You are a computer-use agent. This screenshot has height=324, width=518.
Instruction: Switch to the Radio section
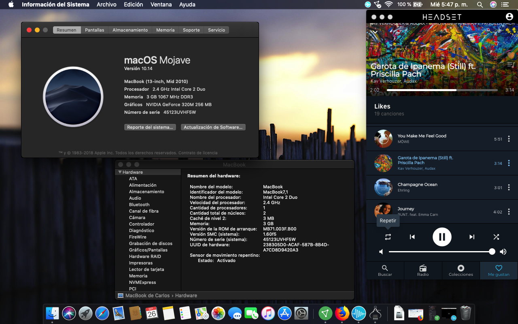423,271
